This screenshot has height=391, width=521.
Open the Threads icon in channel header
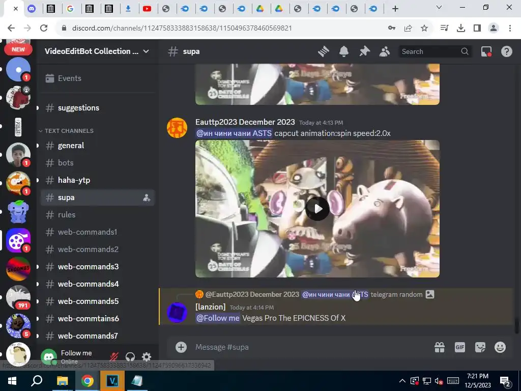323,51
